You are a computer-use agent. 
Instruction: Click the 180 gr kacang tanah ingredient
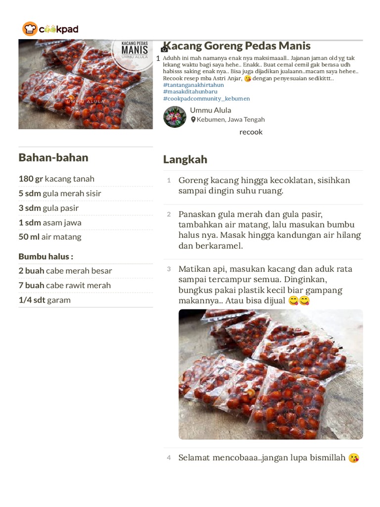click(x=56, y=179)
